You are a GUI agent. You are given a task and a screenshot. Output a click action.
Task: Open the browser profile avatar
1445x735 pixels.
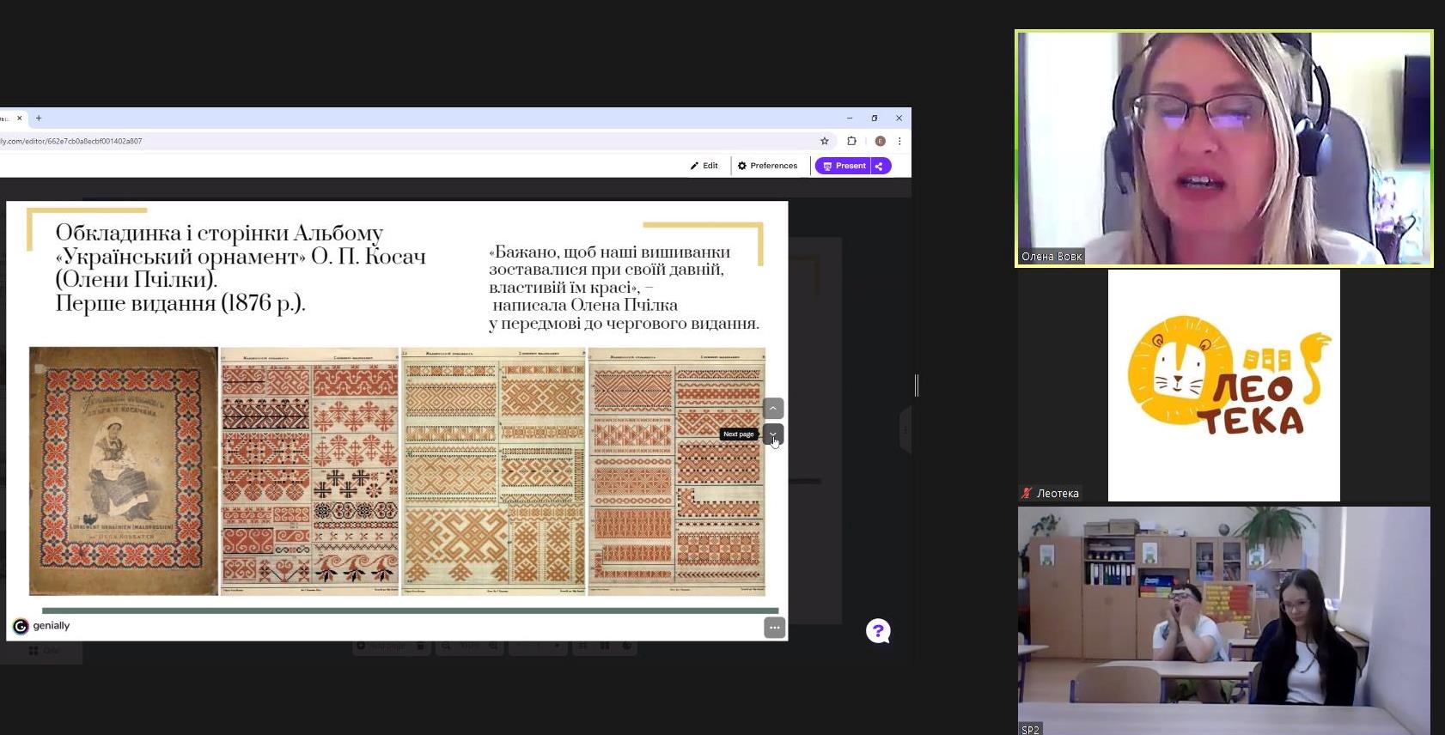[x=880, y=141]
